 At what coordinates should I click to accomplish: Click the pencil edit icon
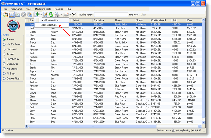45,15
